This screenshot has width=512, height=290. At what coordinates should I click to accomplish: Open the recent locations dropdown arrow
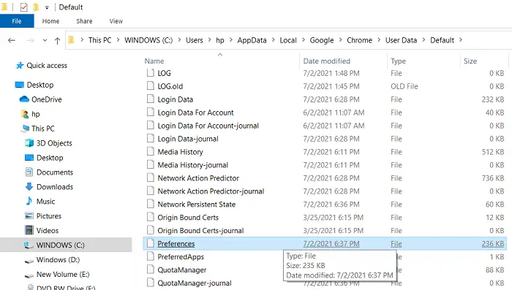pos(45,40)
